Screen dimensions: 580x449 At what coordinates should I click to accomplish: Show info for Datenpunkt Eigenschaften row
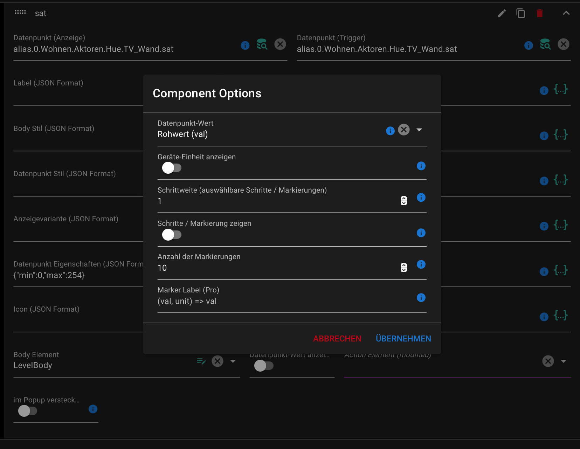coord(544,271)
